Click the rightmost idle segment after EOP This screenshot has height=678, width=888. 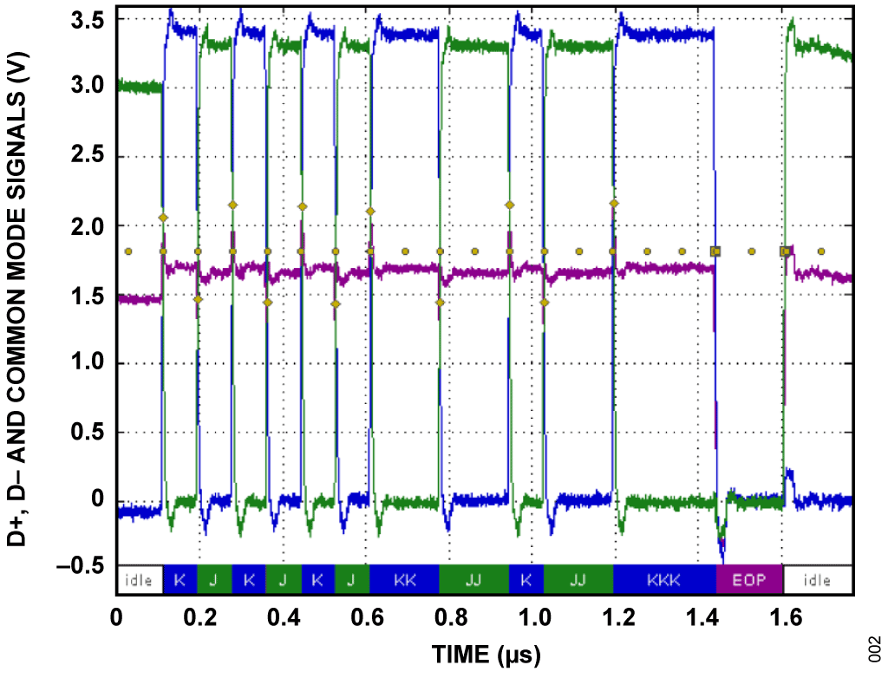[818, 580]
